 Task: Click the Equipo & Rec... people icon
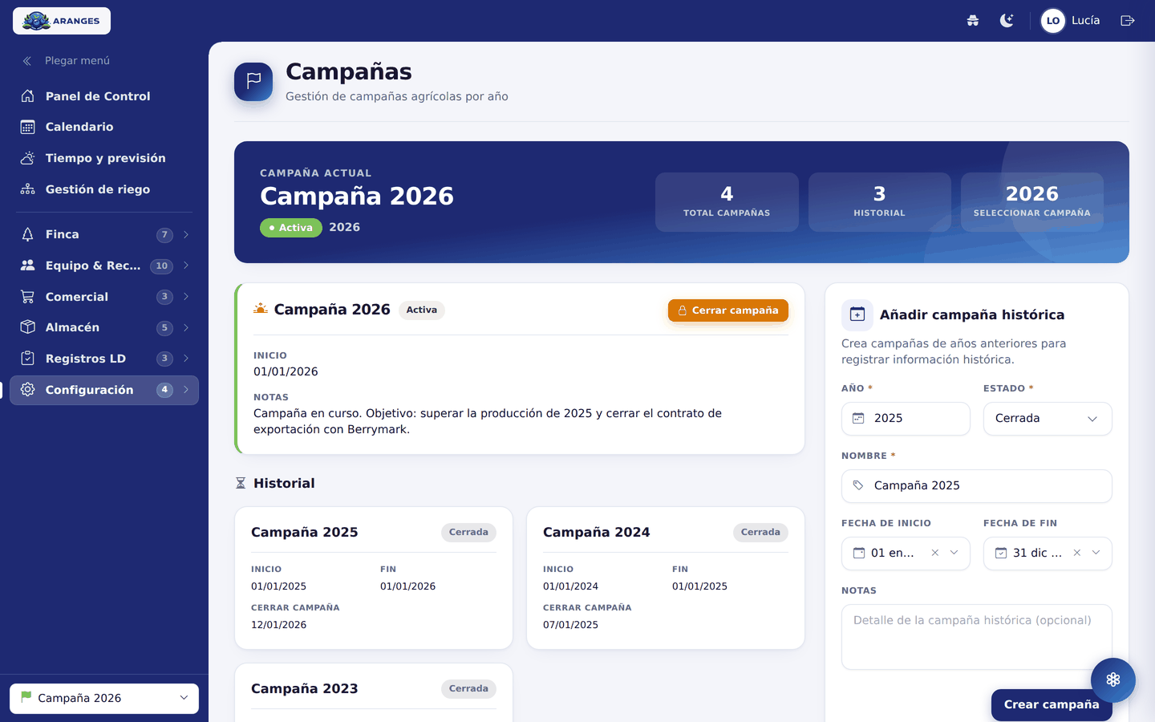(28, 266)
